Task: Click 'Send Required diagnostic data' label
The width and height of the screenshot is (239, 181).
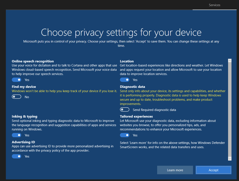Action: click(x=154, y=110)
